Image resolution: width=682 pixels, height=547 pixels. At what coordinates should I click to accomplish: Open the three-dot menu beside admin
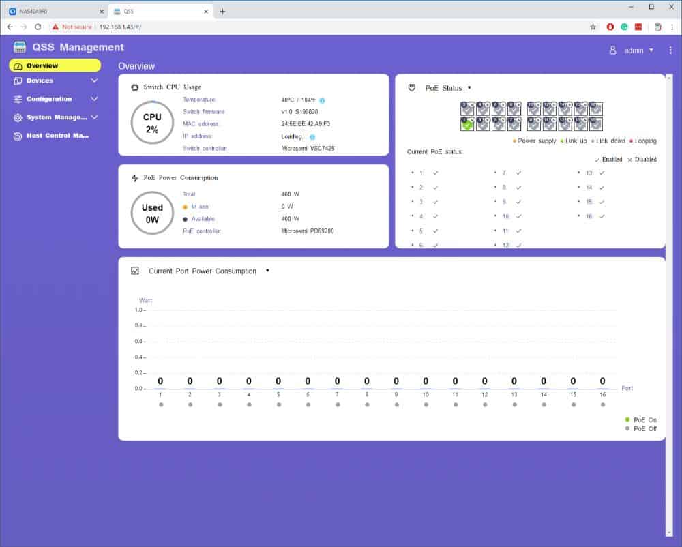(670, 50)
